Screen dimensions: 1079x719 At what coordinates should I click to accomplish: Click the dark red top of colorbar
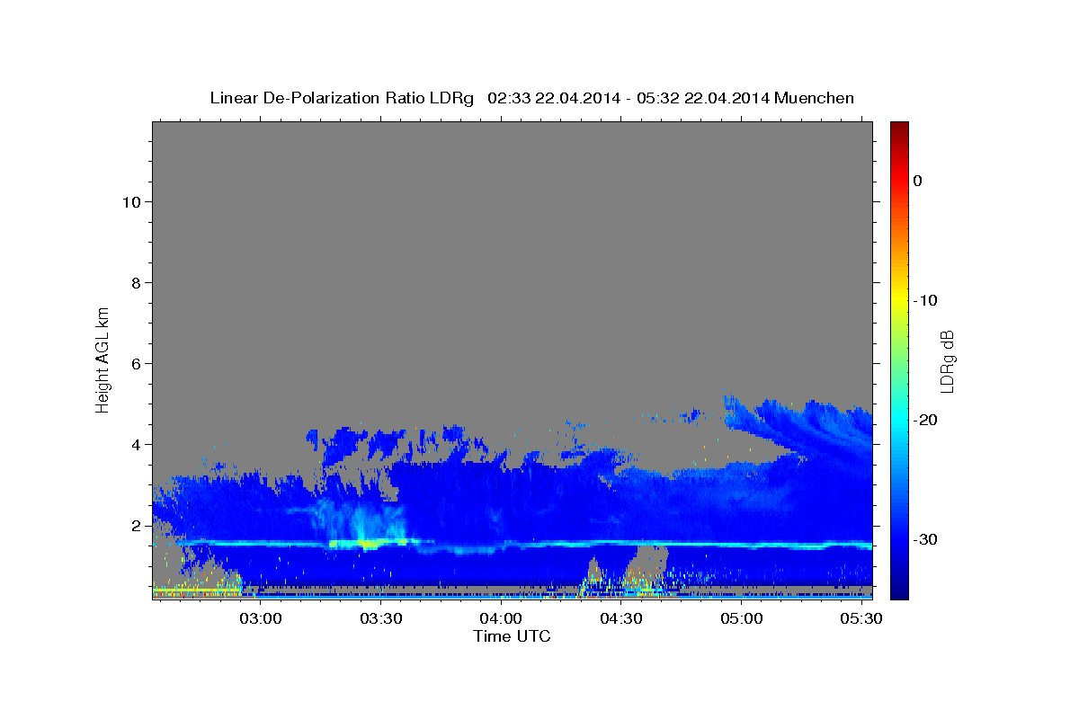point(899,130)
